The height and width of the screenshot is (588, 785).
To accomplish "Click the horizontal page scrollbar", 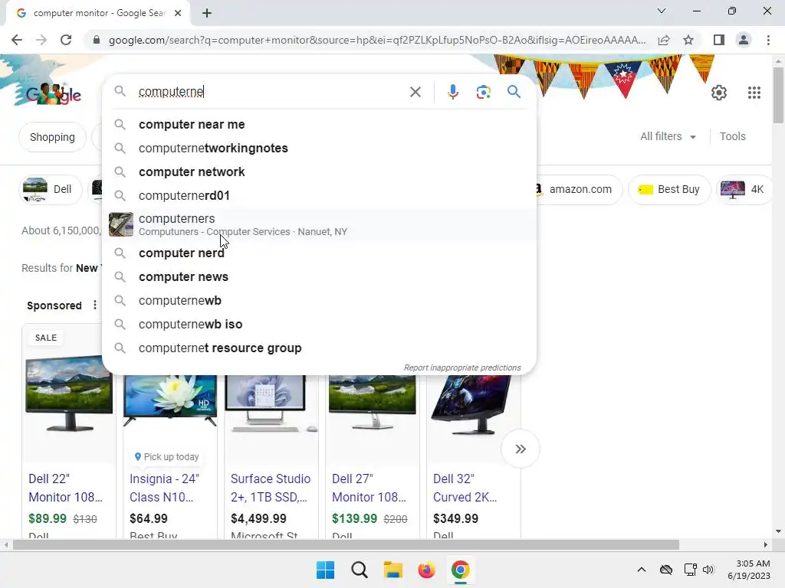I will [x=346, y=544].
